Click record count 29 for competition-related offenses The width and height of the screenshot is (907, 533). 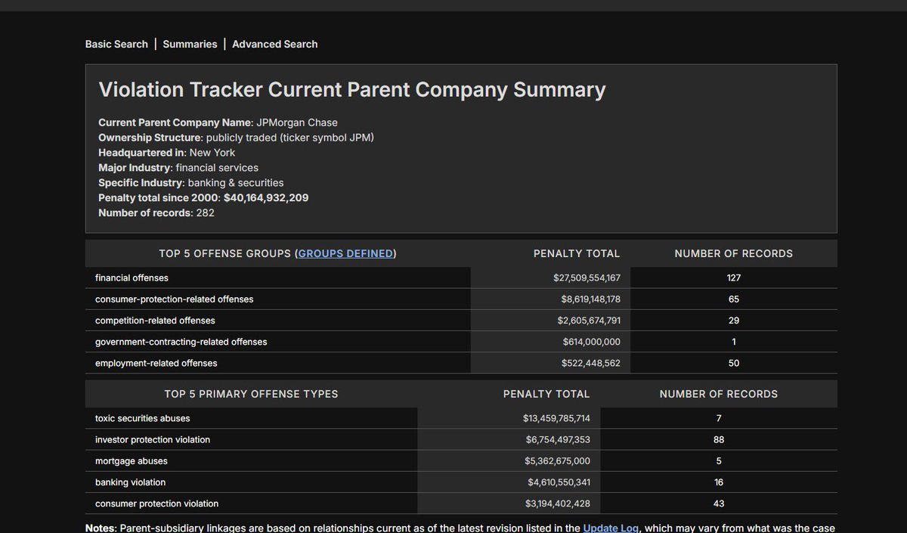coord(734,320)
